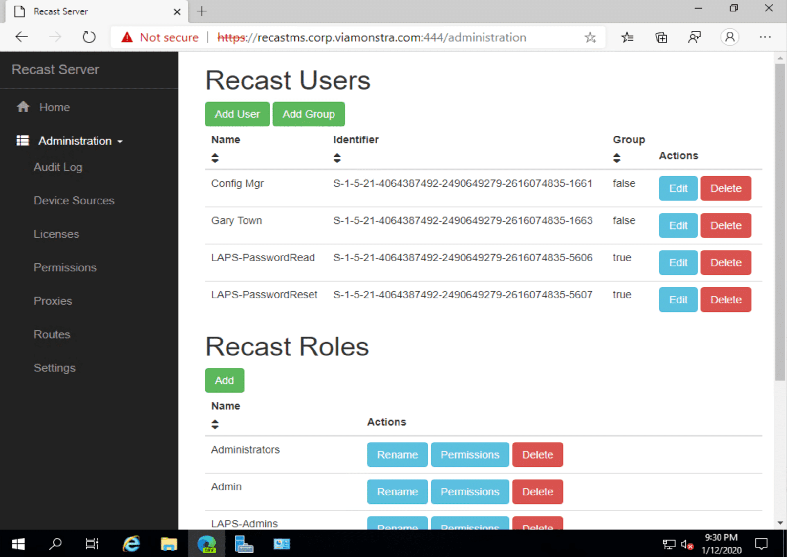Open the Settings sidebar page
The width and height of the screenshot is (787, 557).
tap(54, 368)
